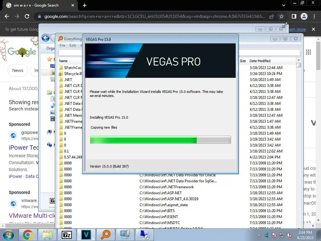Click the Windows Start orb
Viewport: 321px width, 241px height.
coord(8,235)
